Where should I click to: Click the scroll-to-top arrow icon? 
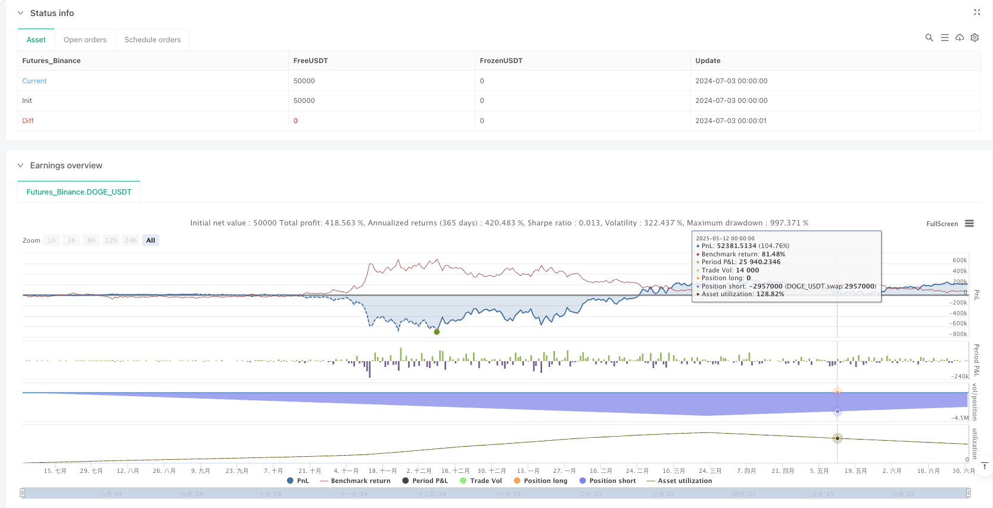click(x=985, y=466)
